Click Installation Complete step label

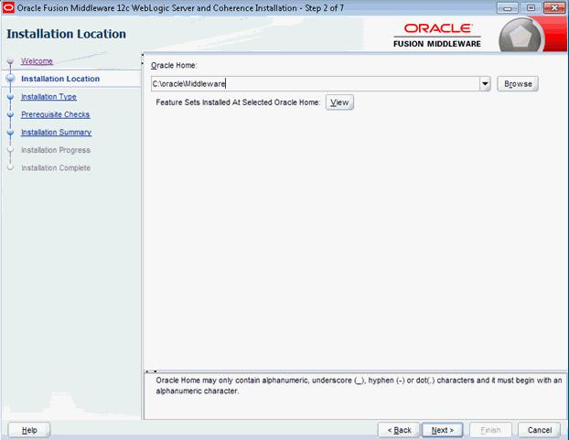pyautogui.click(x=56, y=167)
